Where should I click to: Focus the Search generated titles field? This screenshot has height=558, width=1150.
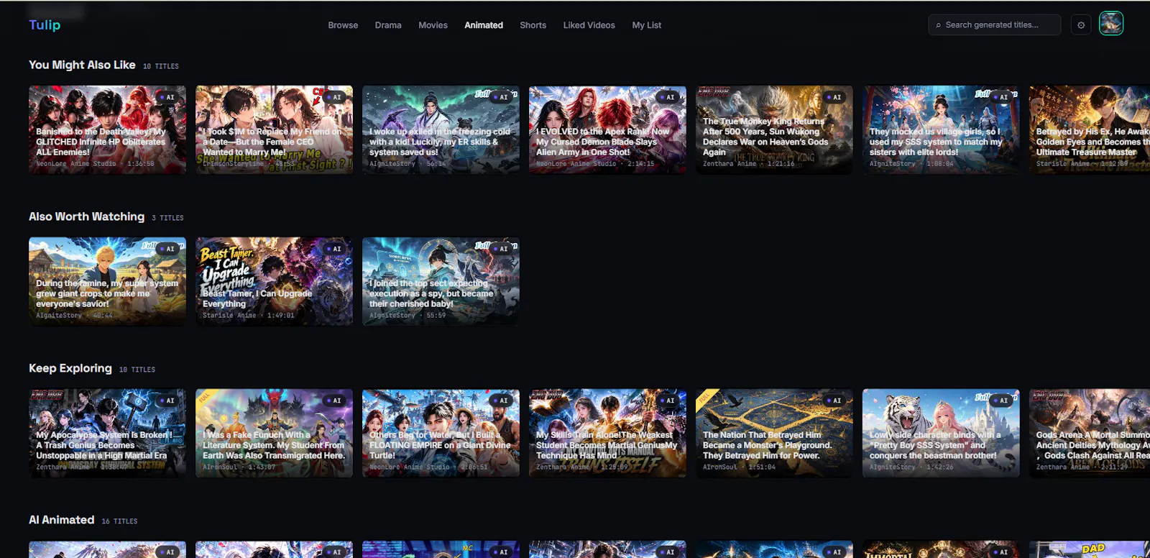pyautogui.click(x=995, y=25)
